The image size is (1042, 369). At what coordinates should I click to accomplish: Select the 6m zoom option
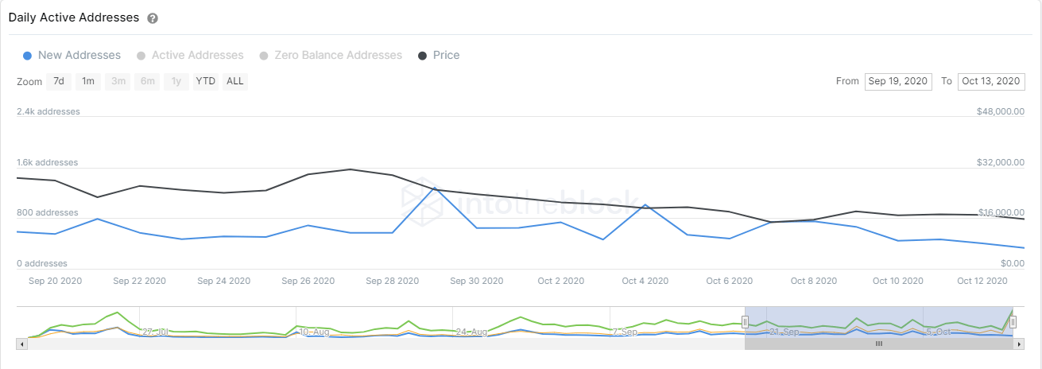[x=148, y=81]
